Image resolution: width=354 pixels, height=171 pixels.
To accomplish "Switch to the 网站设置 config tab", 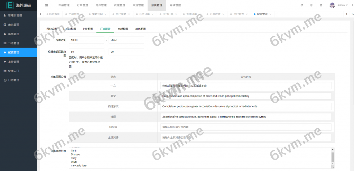I will (52, 29).
